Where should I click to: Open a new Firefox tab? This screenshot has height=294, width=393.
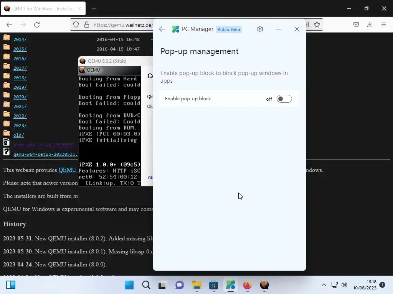click(x=94, y=9)
